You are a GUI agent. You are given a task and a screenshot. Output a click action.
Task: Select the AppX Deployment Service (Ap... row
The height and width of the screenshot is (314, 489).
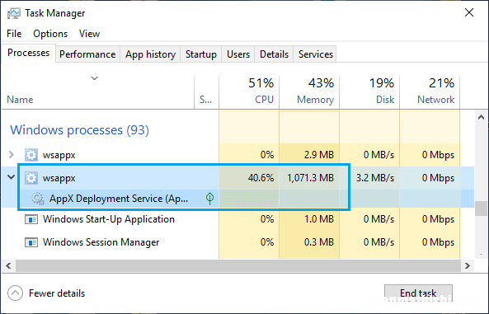point(237,199)
